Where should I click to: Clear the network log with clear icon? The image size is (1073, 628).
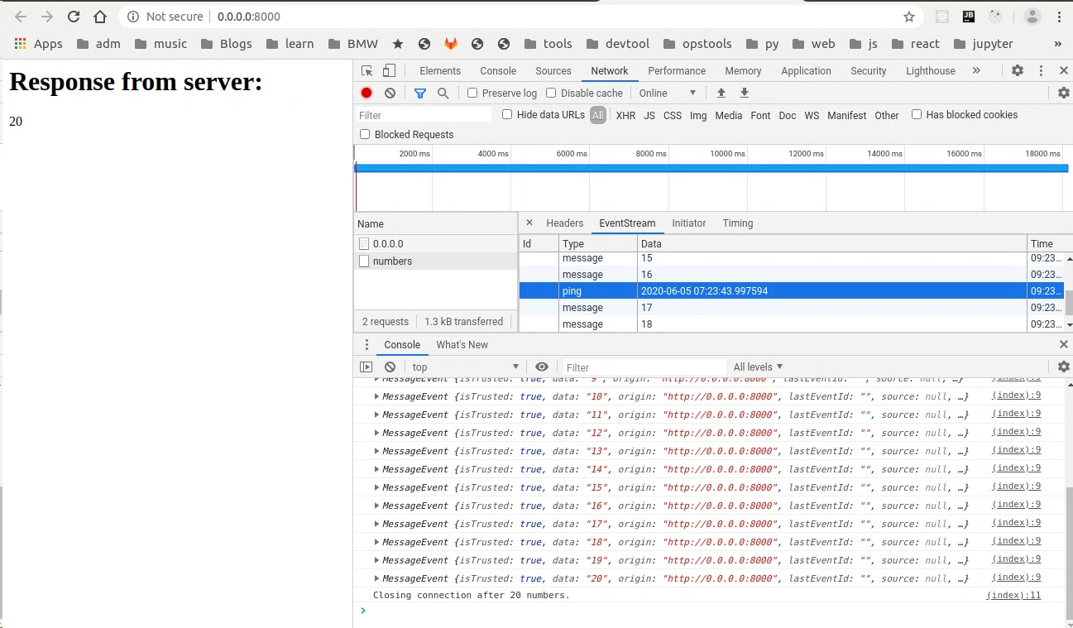(x=390, y=93)
